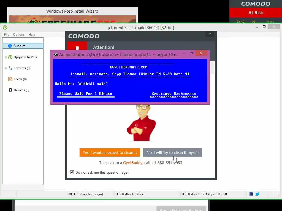Screen dimensions: 282x211
Task: Select 'Torrents (0)' label in sidebar
Action: pyautogui.click(x=22, y=68)
